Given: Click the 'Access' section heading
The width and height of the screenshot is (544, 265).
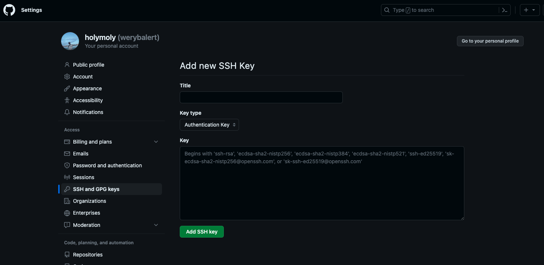Looking at the screenshot, I should (72, 130).
